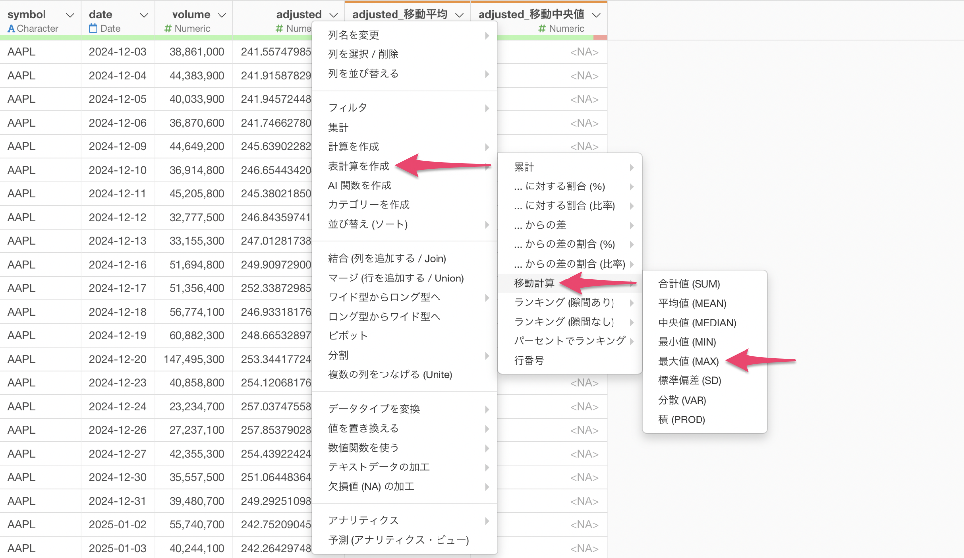Click 移動計算 menu entry

(534, 283)
